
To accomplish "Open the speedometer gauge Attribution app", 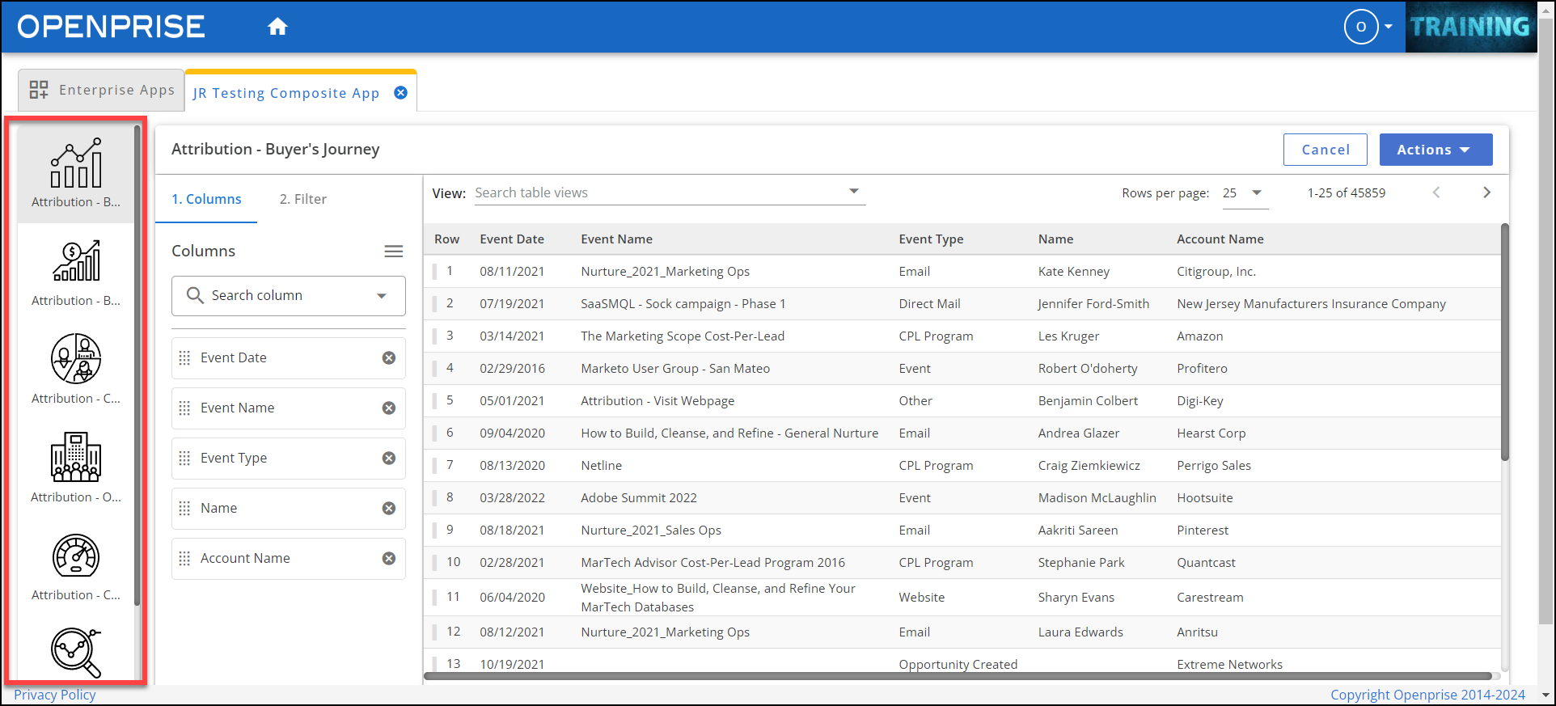I will [x=76, y=556].
